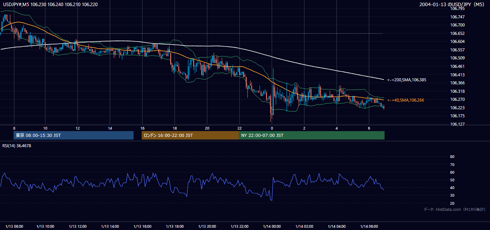Viewport: 490px width, 230px height.
Task: Click RSI level 70 on scale
Action: [452, 164]
